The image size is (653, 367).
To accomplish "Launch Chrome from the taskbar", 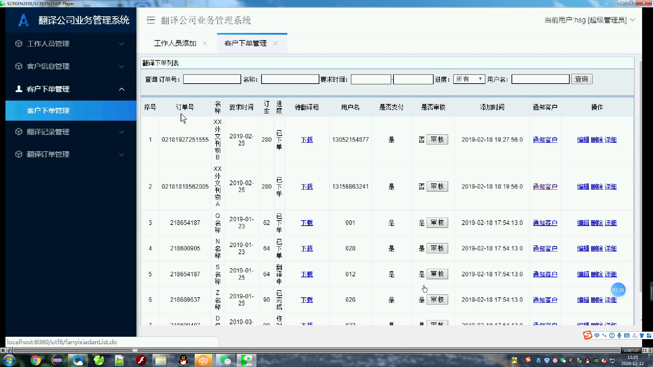I will point(36,360).
